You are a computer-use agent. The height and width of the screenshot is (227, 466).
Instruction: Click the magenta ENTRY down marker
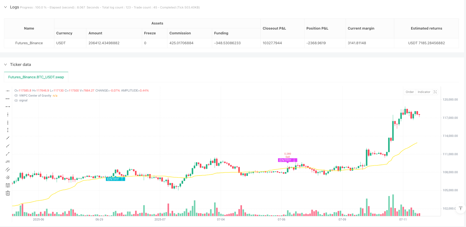(288, 160)
